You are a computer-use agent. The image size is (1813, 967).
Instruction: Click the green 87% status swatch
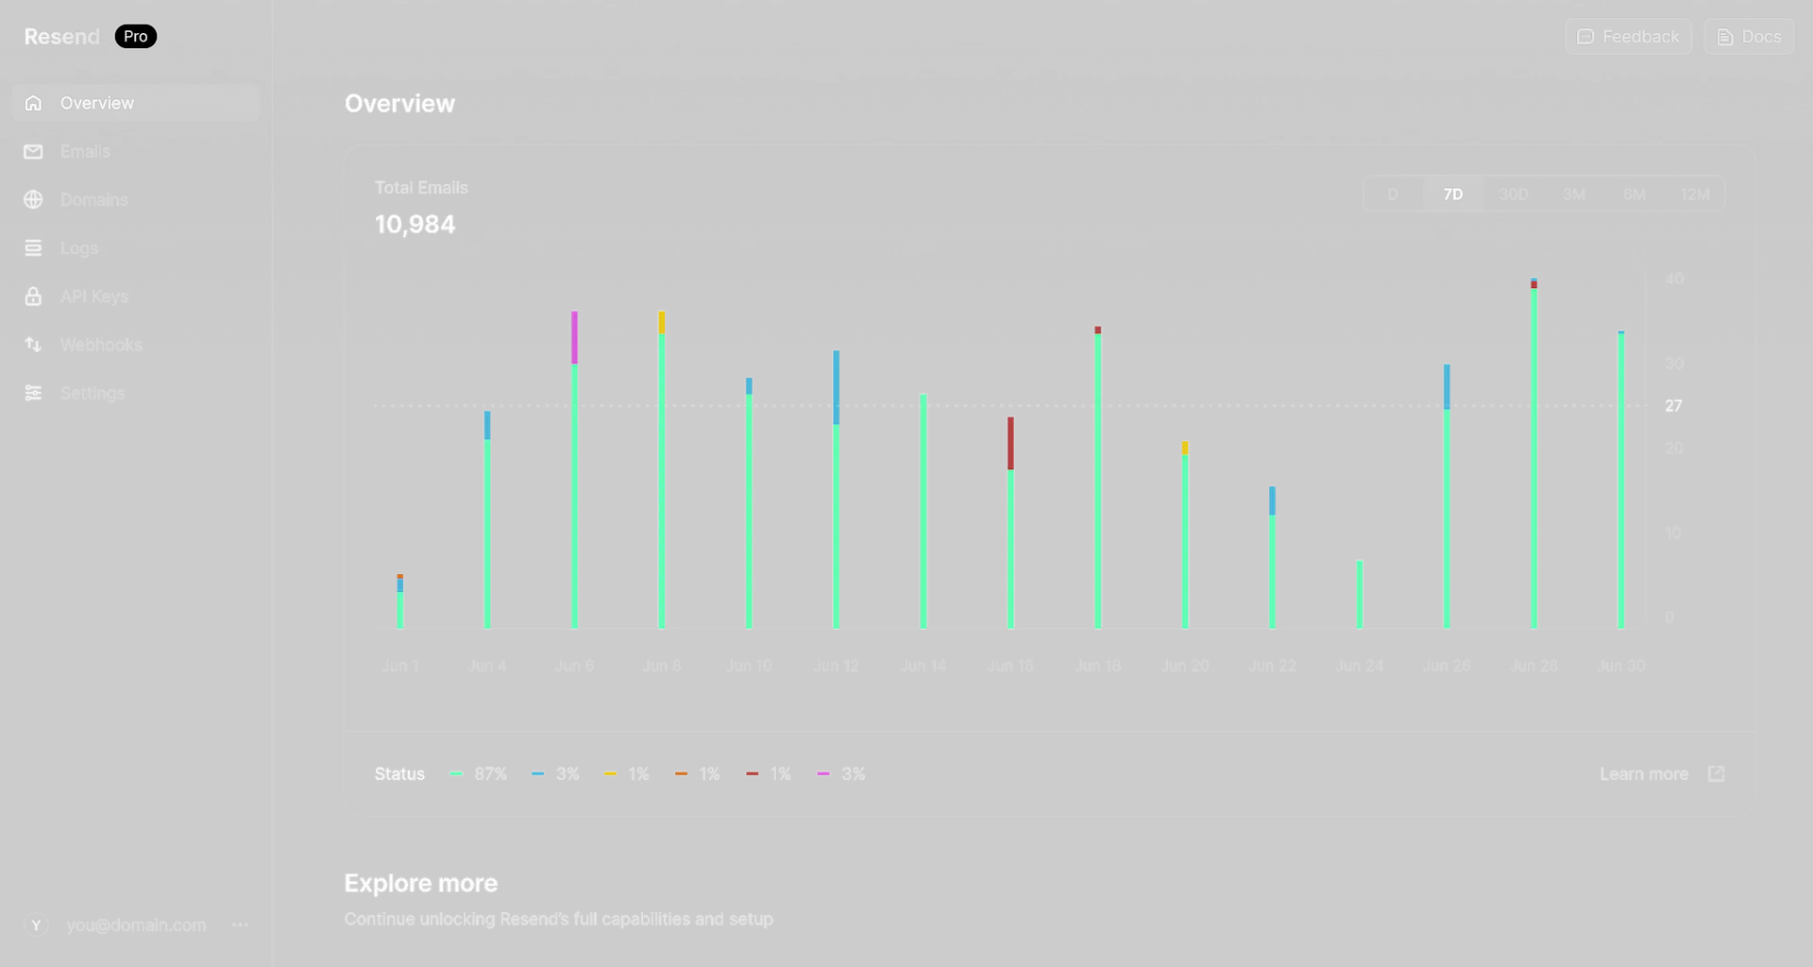(456, 773)
